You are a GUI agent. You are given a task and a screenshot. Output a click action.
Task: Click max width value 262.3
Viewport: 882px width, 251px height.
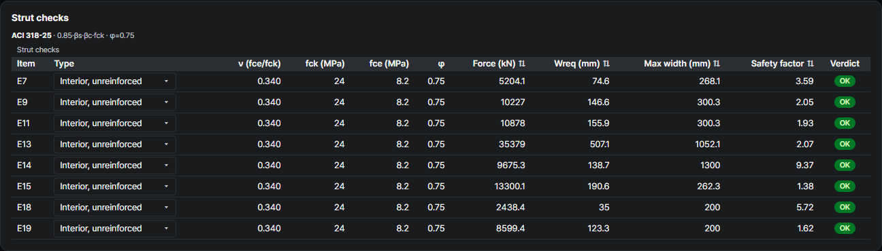[x=710, y=187]
